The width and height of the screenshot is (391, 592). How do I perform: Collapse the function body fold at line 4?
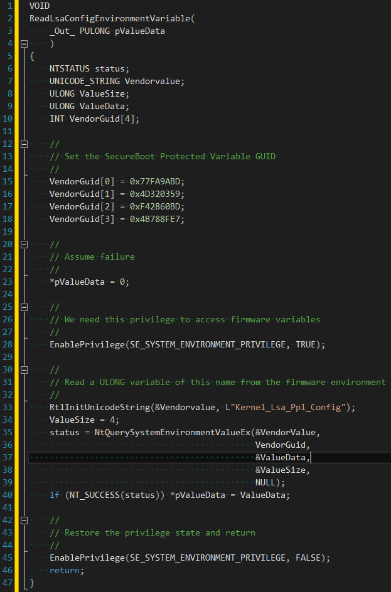[x=24, y=43]
